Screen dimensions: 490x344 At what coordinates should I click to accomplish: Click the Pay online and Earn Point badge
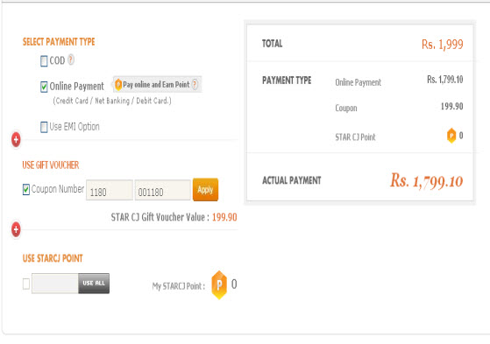(x=157, y=84)
